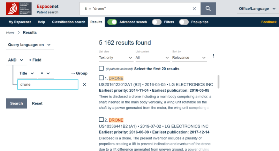Remove the drone query field with X
Screen dimensions: 279x151
pyautogui.click(x=84, y=85)
